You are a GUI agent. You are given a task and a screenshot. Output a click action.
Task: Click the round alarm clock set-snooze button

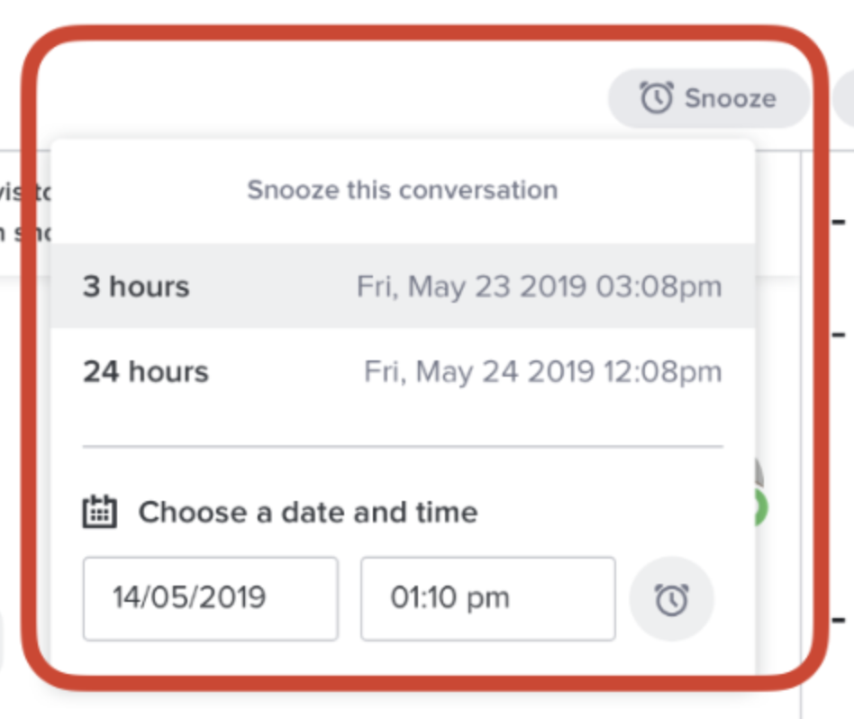(x=671, y=598)
